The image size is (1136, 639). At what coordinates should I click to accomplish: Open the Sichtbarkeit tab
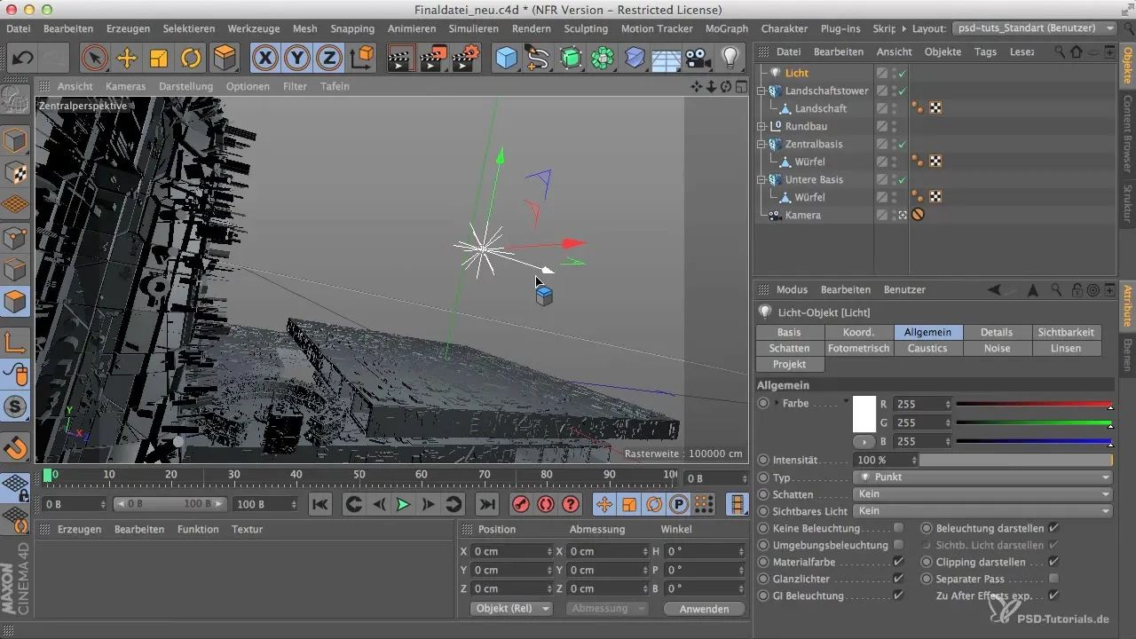coord(1066,332)
